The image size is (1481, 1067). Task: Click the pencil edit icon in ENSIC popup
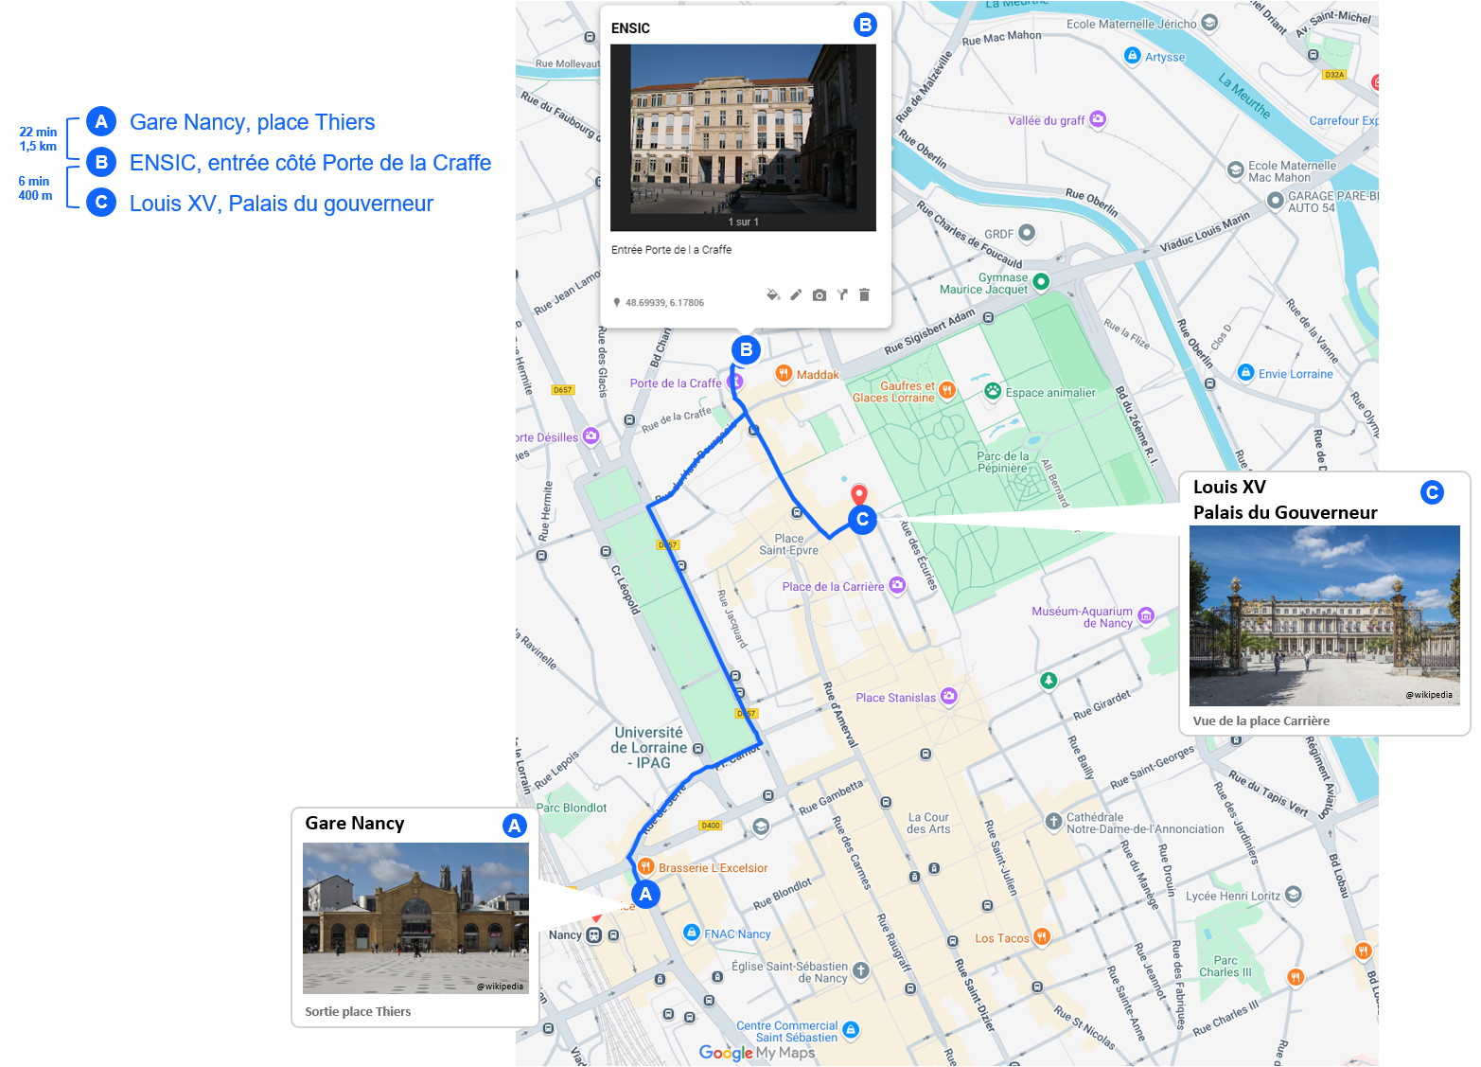(x=796, y=294)
